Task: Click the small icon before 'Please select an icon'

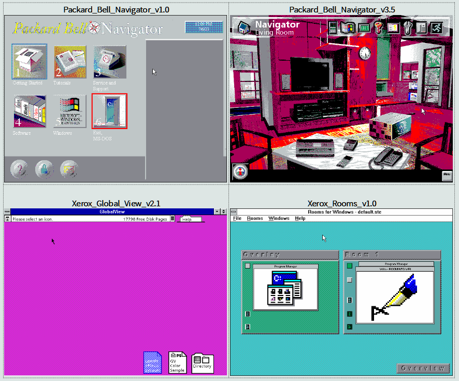Action: [8, 219]
